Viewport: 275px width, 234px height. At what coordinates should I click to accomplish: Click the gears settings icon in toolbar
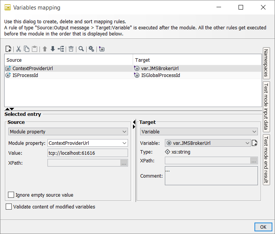[x=91, y=49]
